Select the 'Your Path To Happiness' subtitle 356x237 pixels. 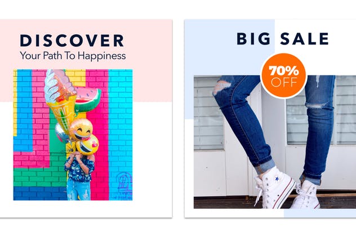pos(73,56)
